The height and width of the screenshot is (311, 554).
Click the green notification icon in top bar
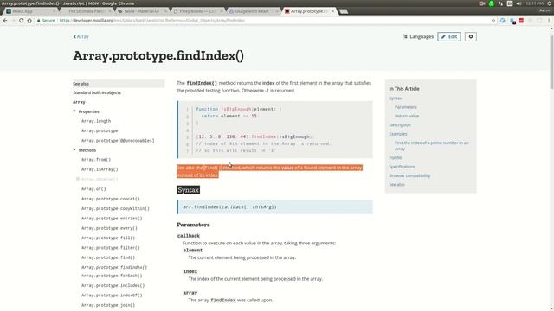point(492,3)
